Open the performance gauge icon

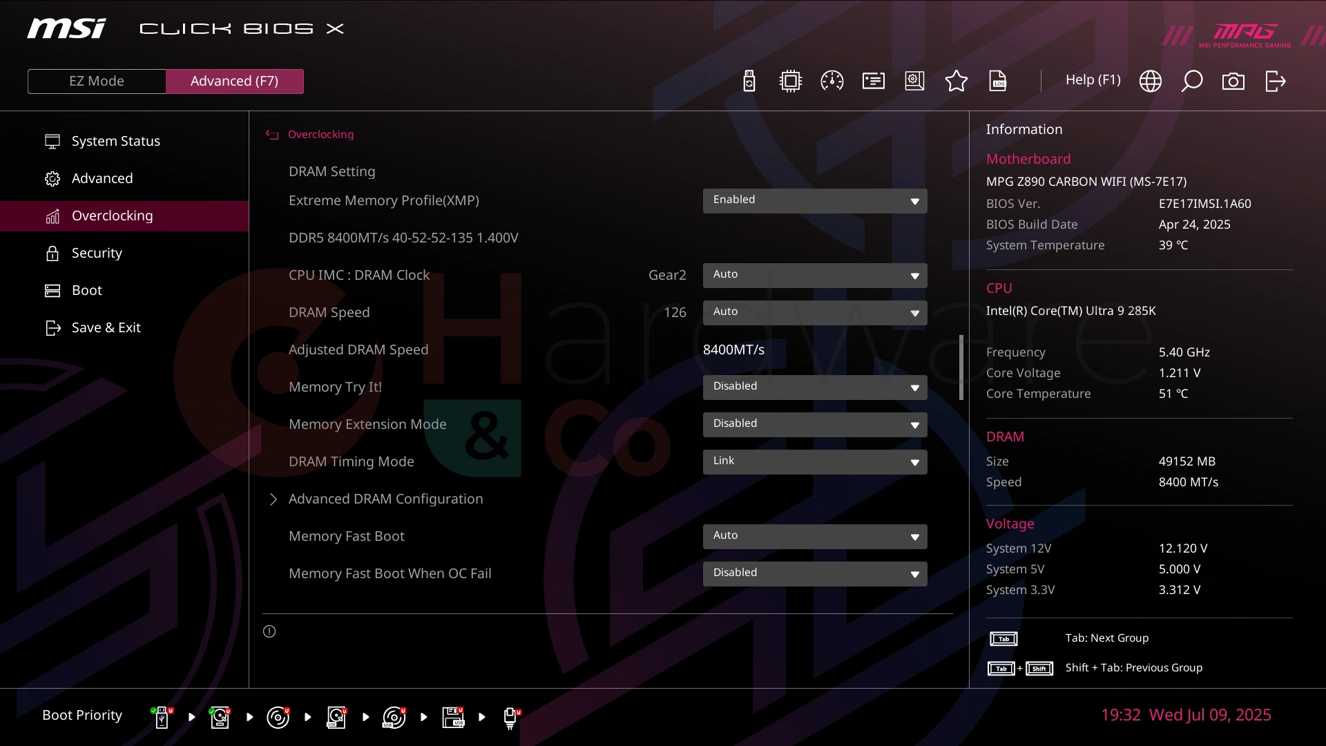(x=832, y=81)
